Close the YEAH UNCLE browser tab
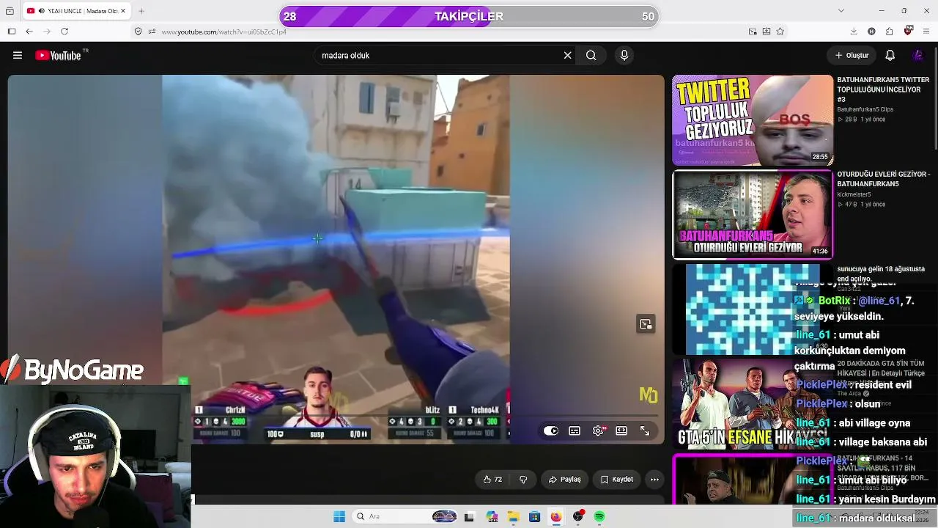Image resolution: width=938 pixels, height=528 pixels. tap(124, 11)
